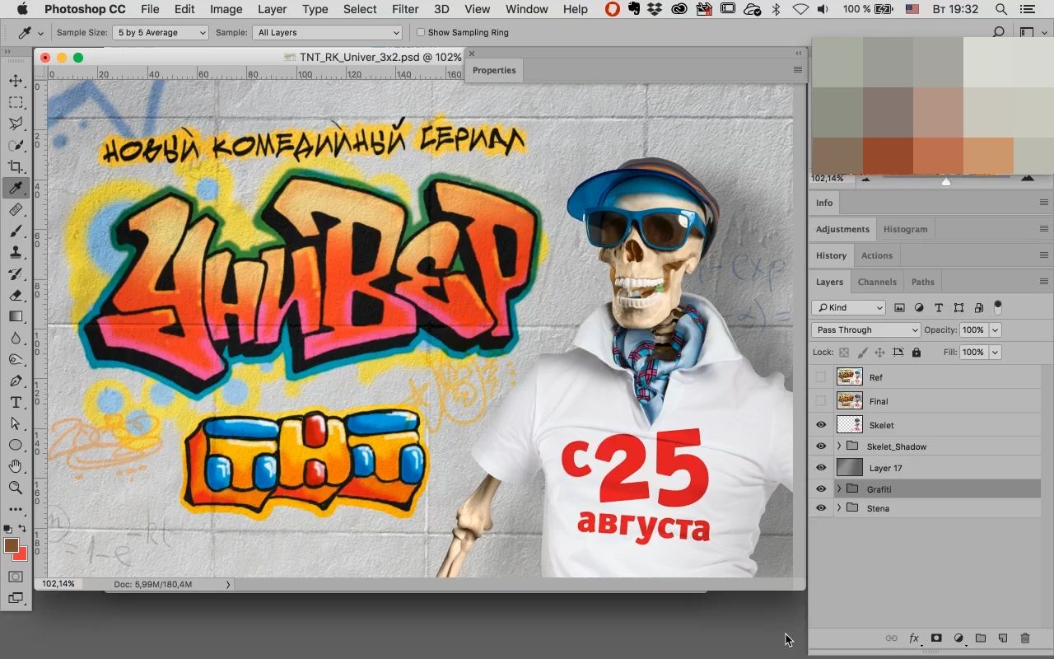Swap foreground and background colors

(x=23, y=528)
